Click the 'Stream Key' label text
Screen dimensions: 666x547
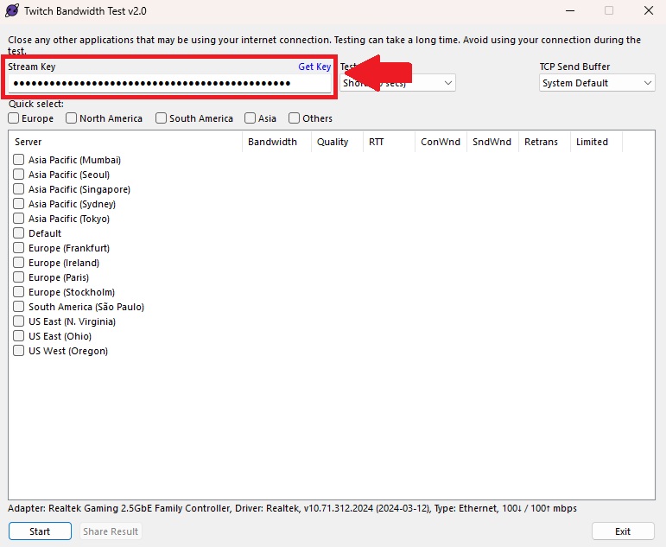[x=32, y=67]
